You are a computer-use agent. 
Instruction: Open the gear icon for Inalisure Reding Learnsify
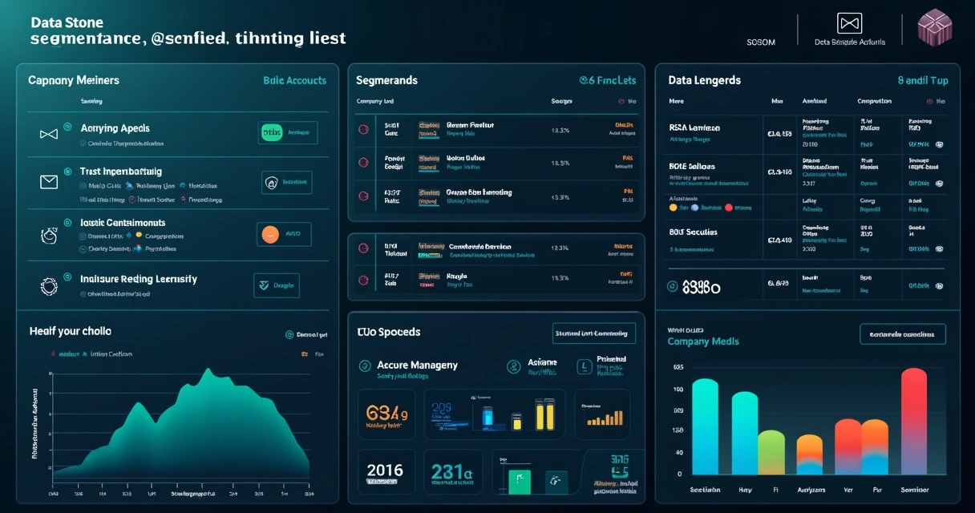[48, 285]
